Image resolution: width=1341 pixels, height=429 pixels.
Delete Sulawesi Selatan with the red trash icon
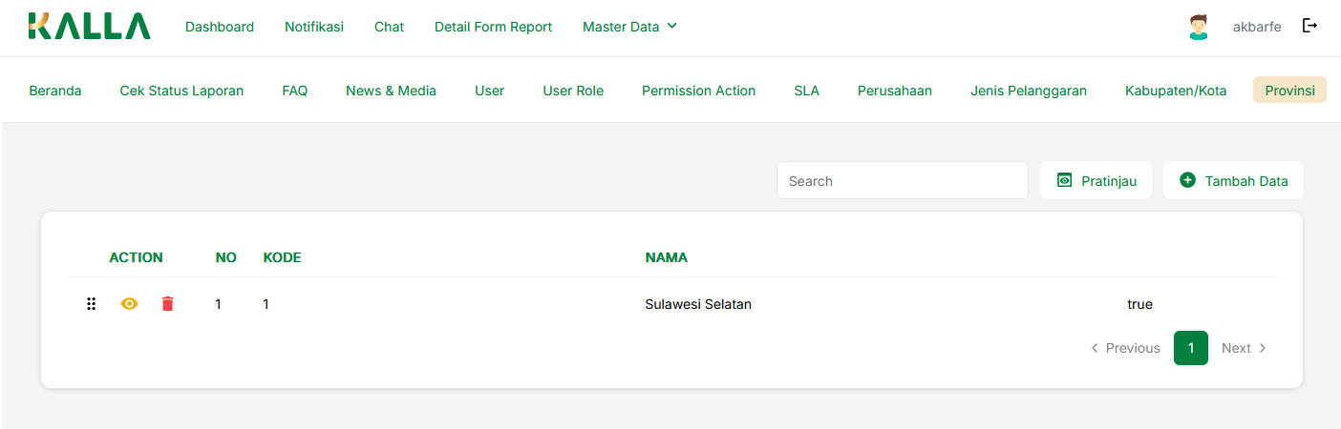point(168,304)
